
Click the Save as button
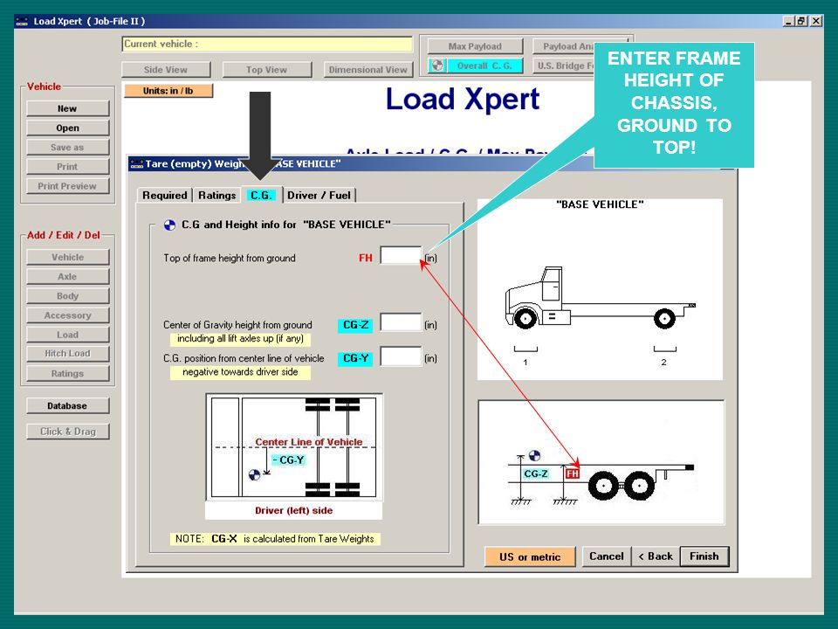tap(67, 147)
